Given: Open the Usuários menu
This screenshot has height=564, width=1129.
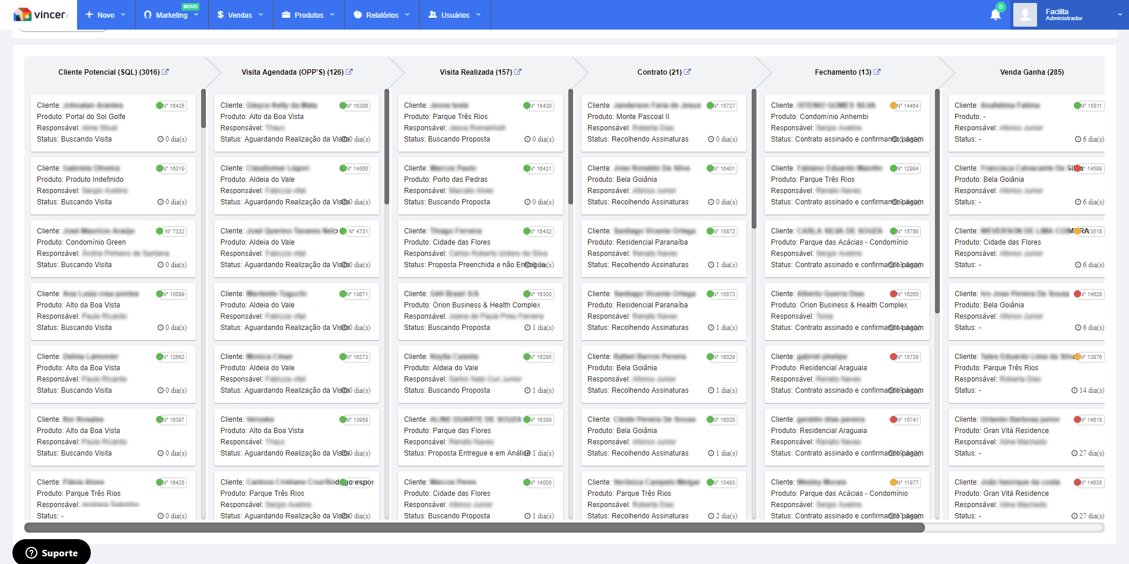Looking at the screenshot, I should coord(454,15).
